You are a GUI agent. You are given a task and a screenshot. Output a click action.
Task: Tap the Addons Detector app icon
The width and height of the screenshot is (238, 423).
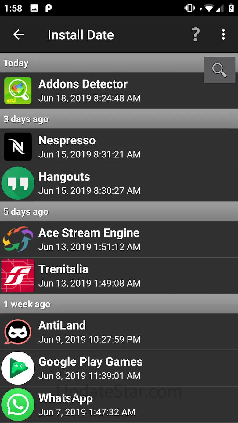click(18, 91)
